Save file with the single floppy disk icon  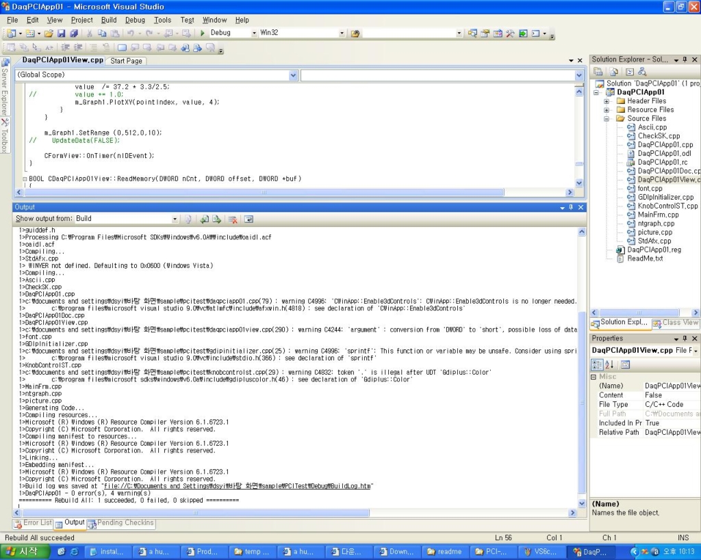point(61,33)
